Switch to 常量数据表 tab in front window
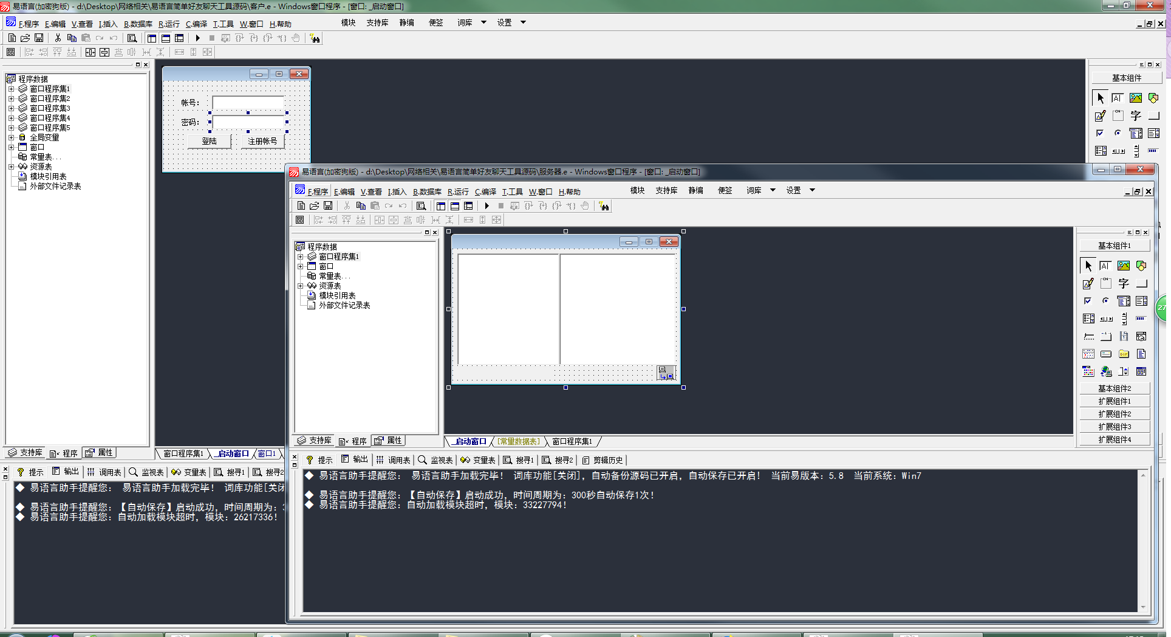Screen dimensions: 1171x637 pyautogui.click(x=518, y=441)
